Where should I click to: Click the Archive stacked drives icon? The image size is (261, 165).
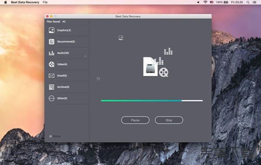coord(51,87)
